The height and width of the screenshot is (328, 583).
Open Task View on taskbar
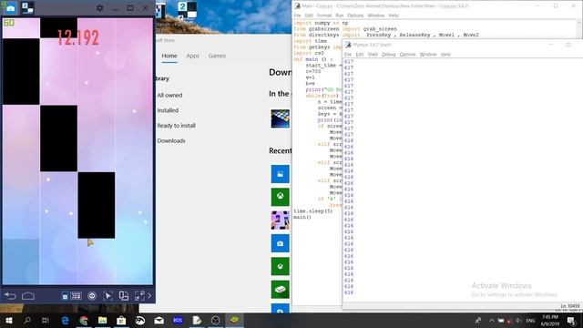point(46,320)
